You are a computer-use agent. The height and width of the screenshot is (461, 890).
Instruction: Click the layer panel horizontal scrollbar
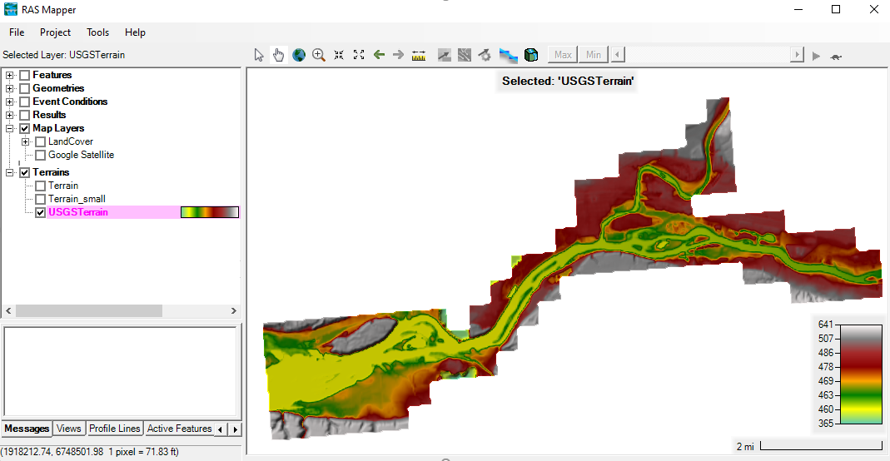click(x=89, y=310)
